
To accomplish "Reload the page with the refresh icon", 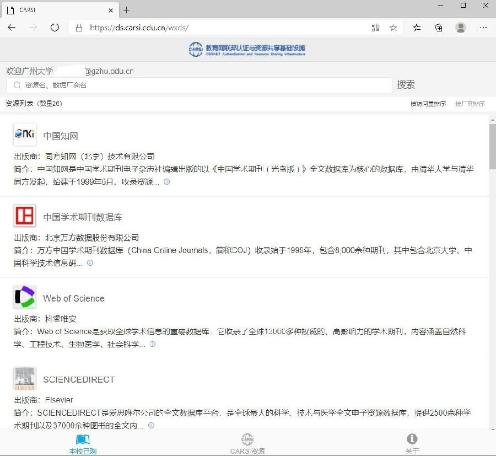I will [x=55, y=28].
